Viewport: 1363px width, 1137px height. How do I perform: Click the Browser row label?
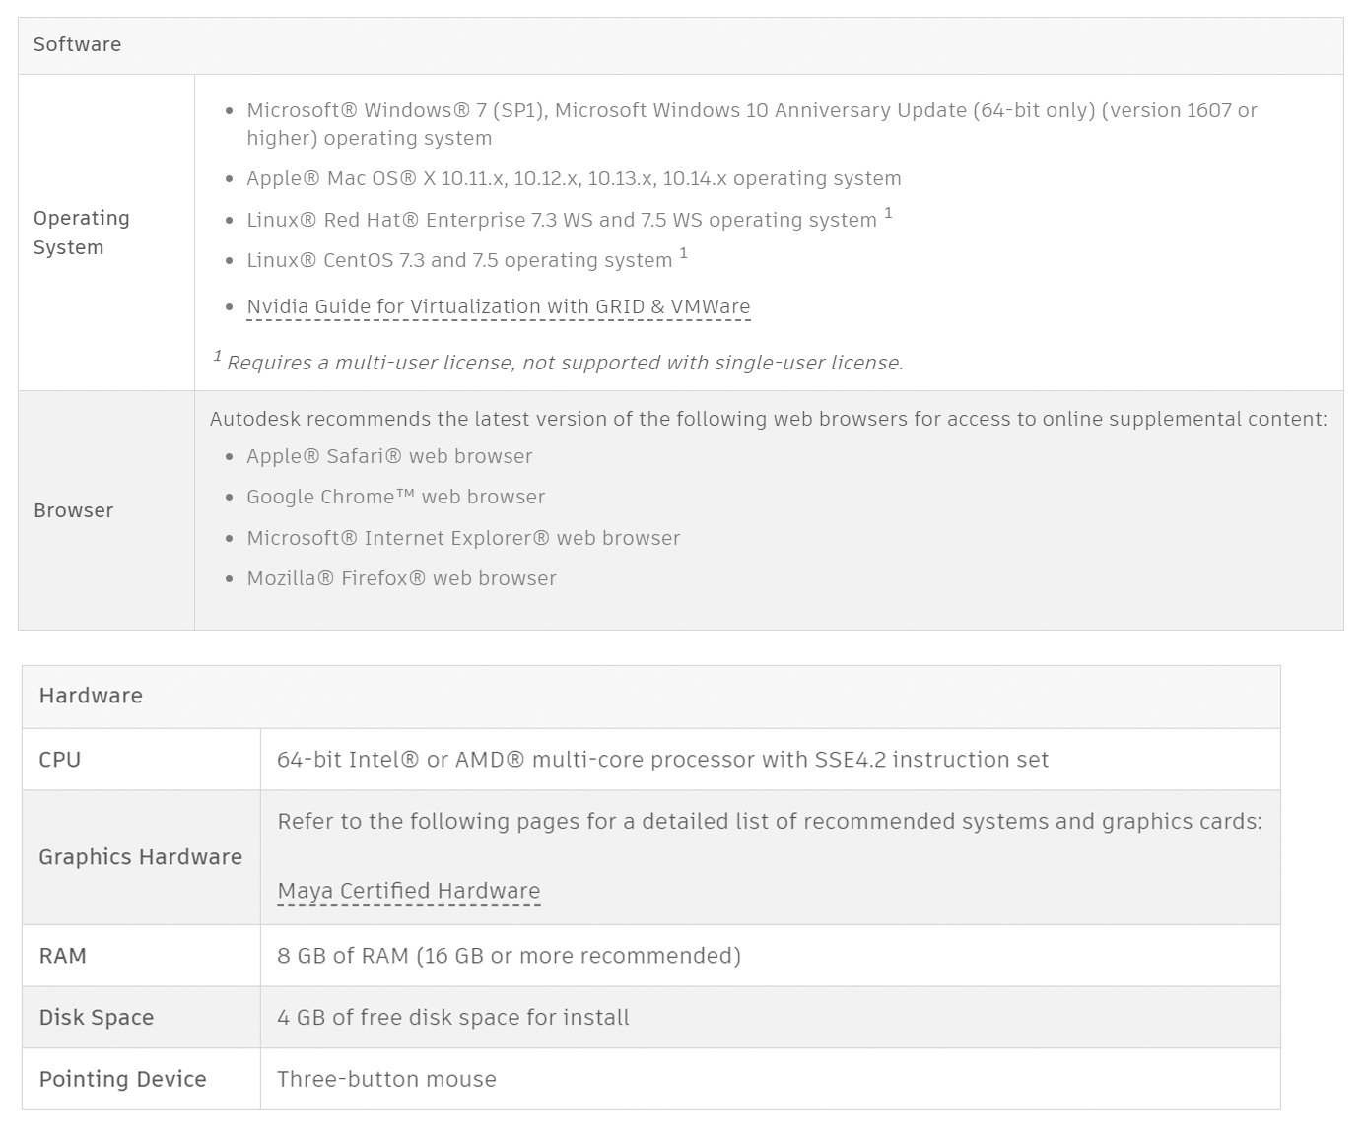[x=74, y=510]
